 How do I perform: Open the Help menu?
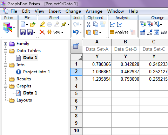click(133, 11)
